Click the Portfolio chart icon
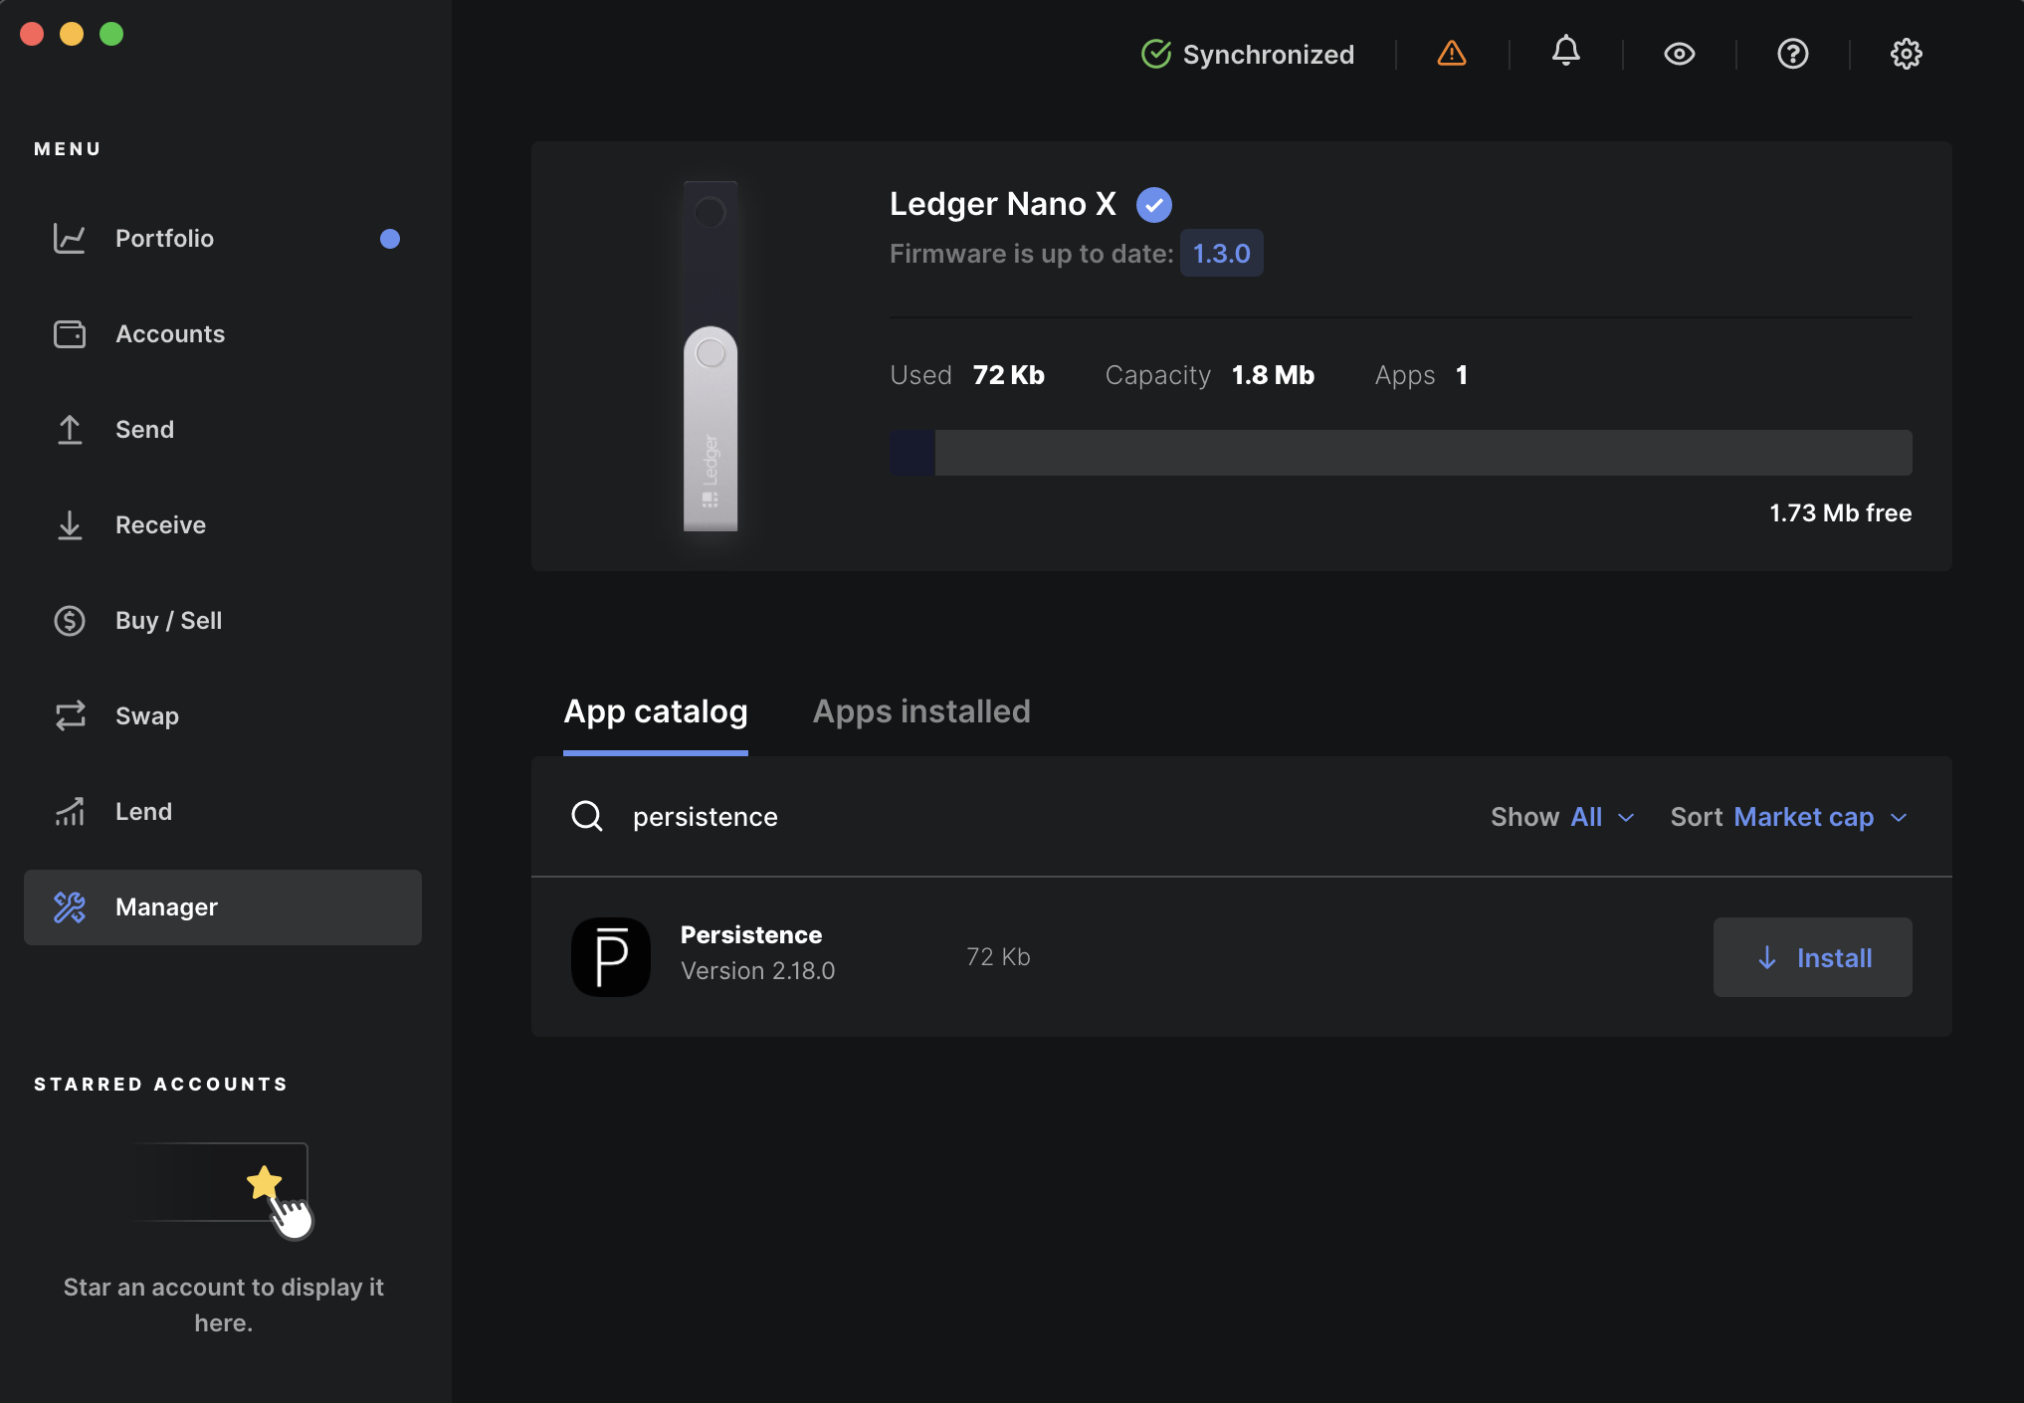The image size is (2024, 1403). 70,239
